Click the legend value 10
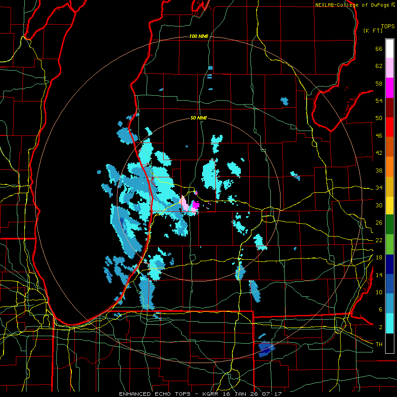The height and width of the screenshot is (397, 397). click(x=379, y=292)
